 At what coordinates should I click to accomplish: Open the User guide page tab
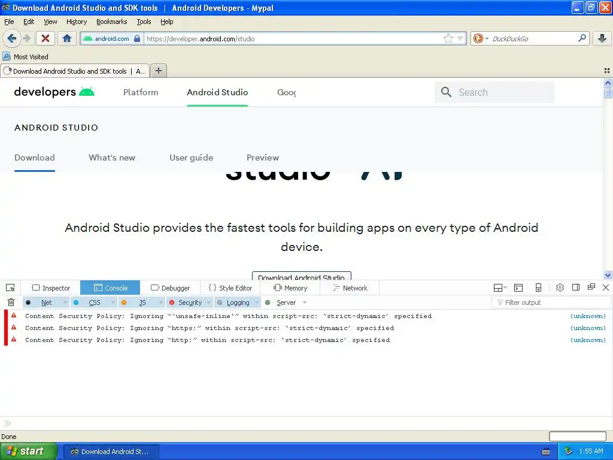coord(191,158)
